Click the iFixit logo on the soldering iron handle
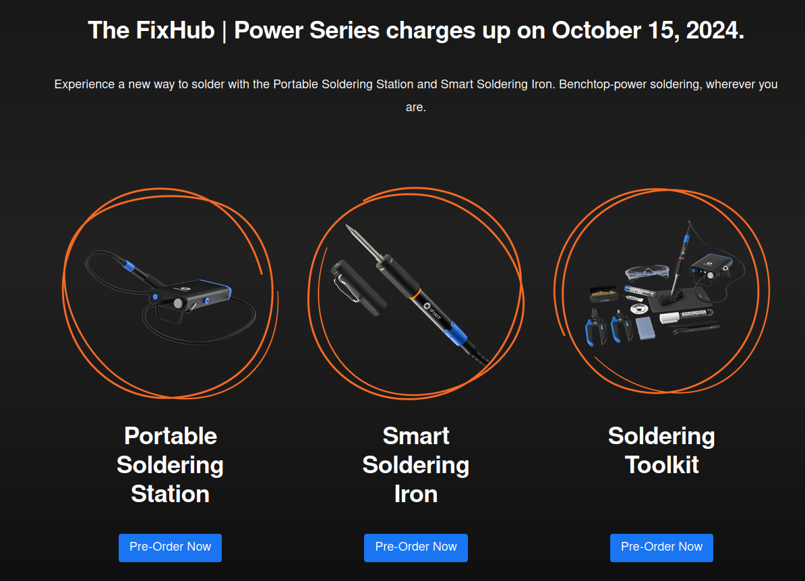The height and width of the screenshot is (581, 805). (433, 311)
